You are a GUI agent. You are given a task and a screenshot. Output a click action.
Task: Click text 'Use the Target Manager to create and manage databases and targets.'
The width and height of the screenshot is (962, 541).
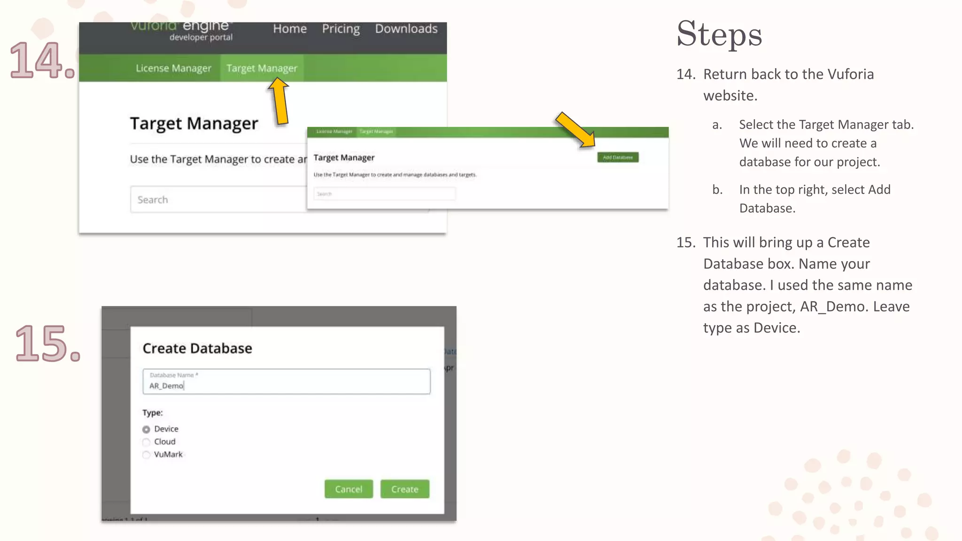click(395, 175)
